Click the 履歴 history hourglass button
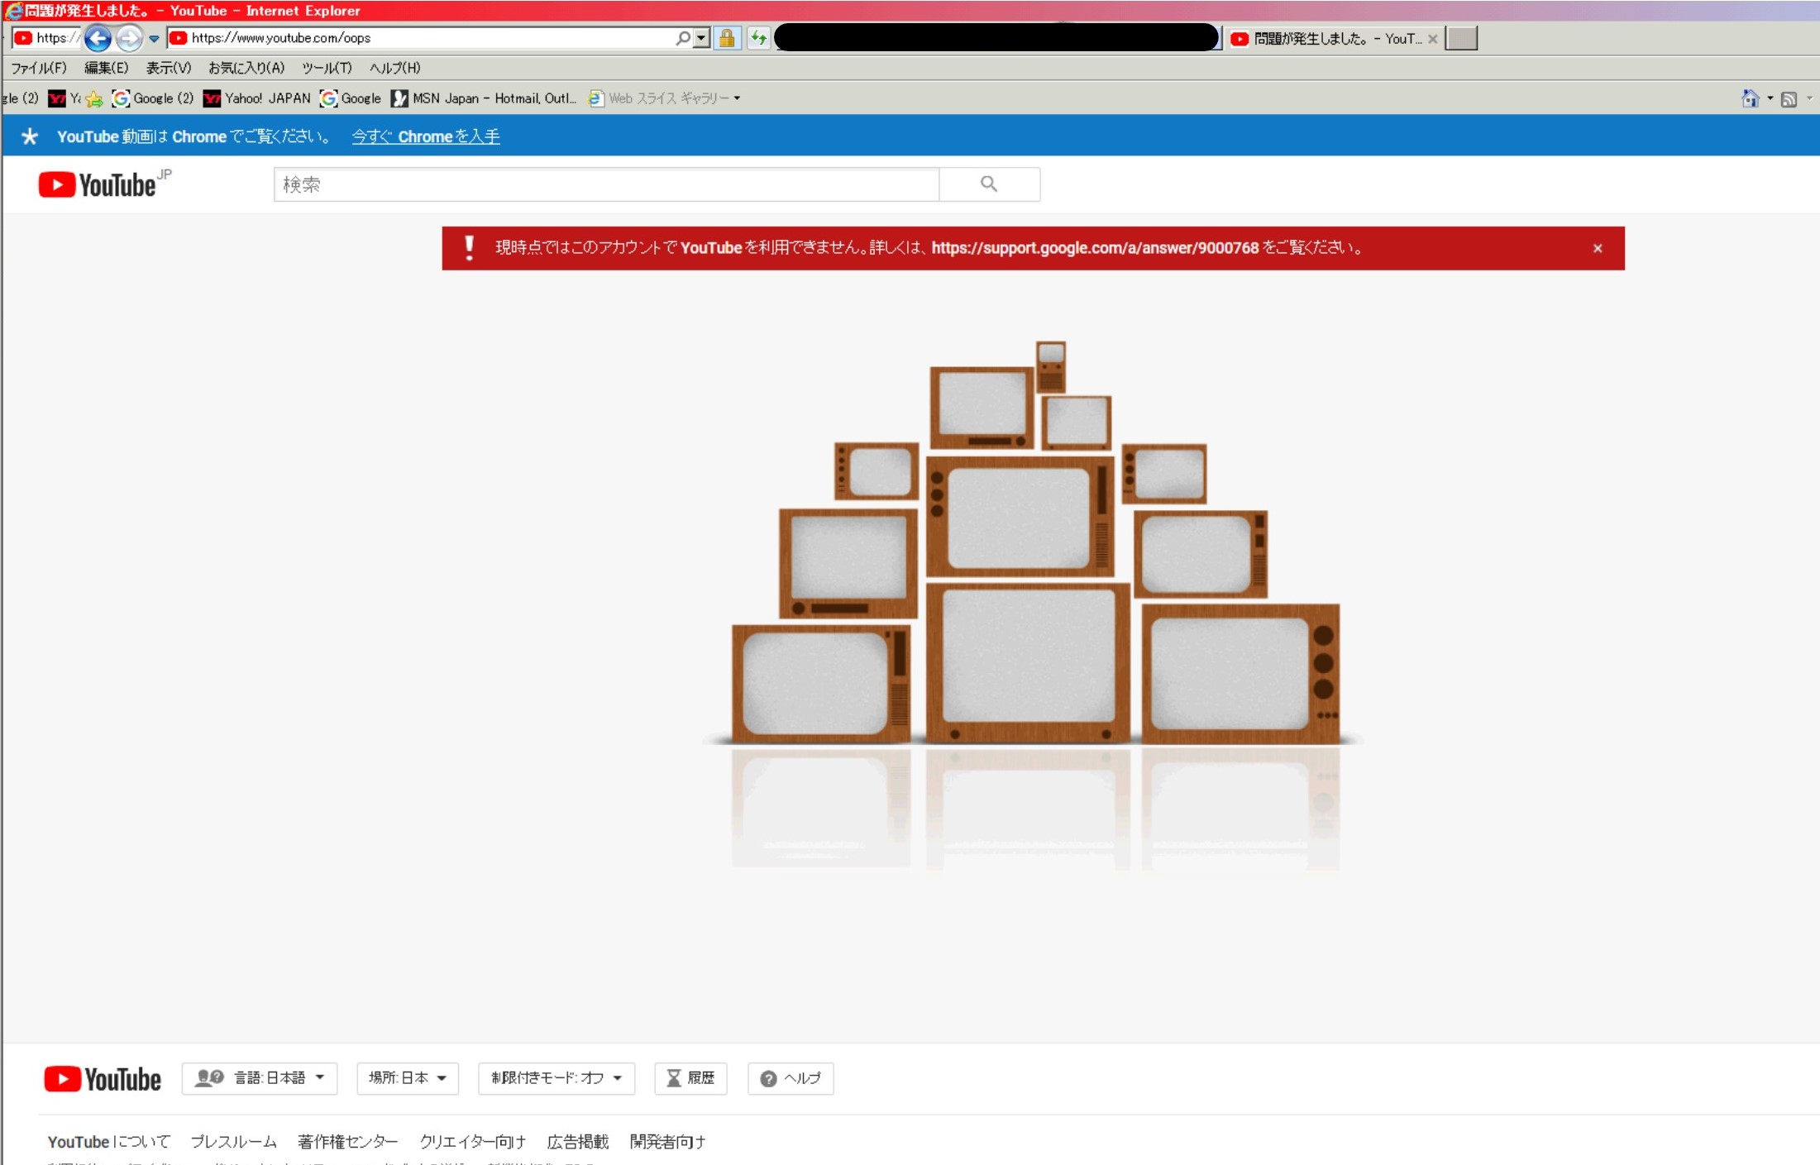Screen dimensions: 1820x1165 (690, 1078)
